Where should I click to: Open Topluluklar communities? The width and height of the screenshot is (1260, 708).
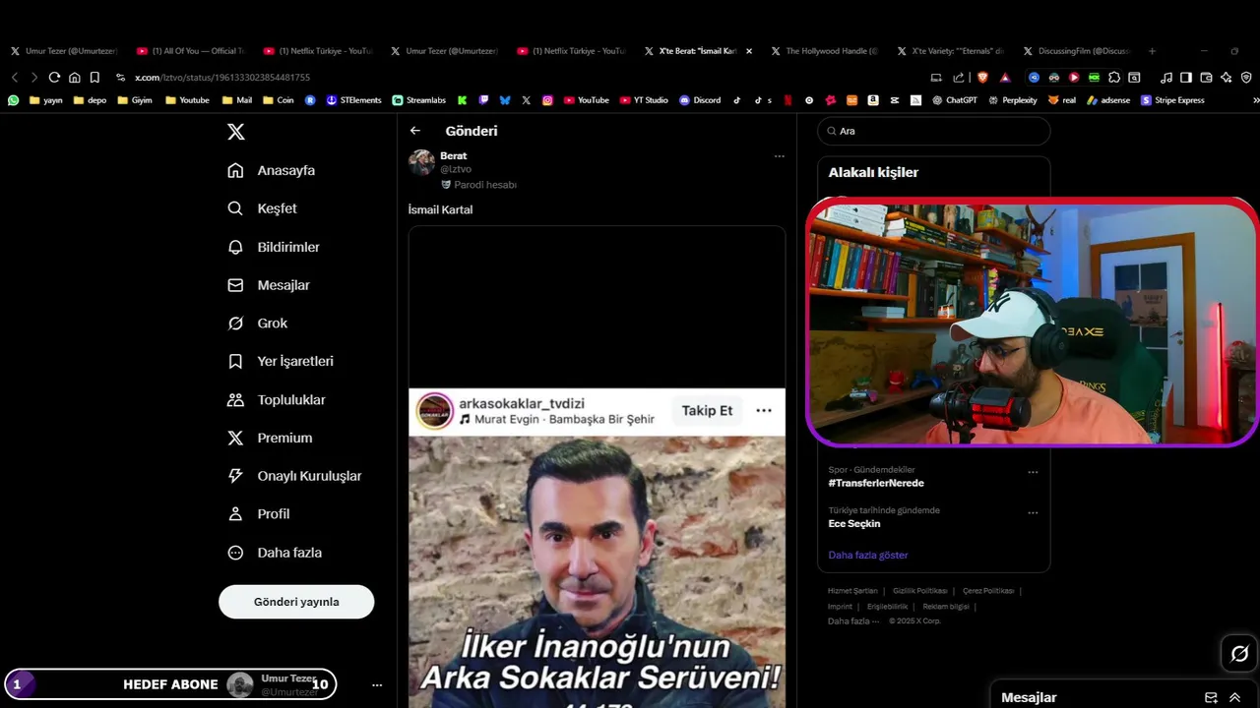click(276, 400)
